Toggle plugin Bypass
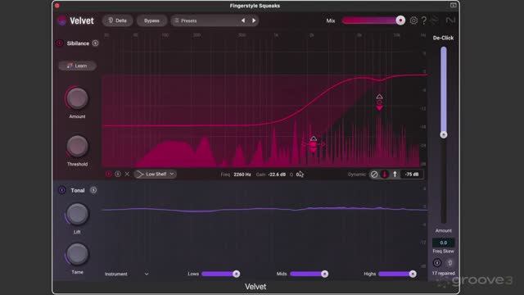The image size is (524, 295). (151, 20)
